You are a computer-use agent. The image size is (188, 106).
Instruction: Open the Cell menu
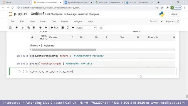pos(54,21)
